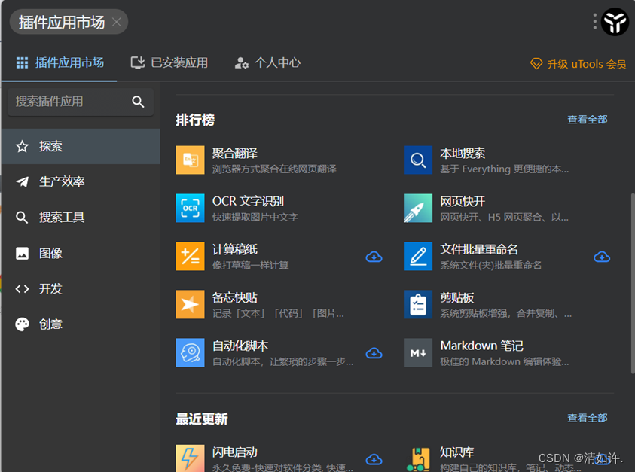Viewport: 635px width, 472px height.
Task: Open the 剪贴板 title text
Action: point(457,297)
